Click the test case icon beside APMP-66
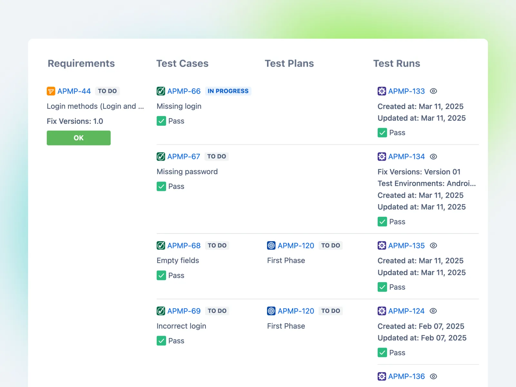 tap(161, 91)
